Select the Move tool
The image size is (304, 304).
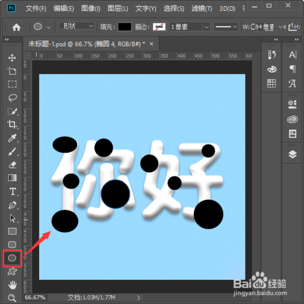click(12, 58)
